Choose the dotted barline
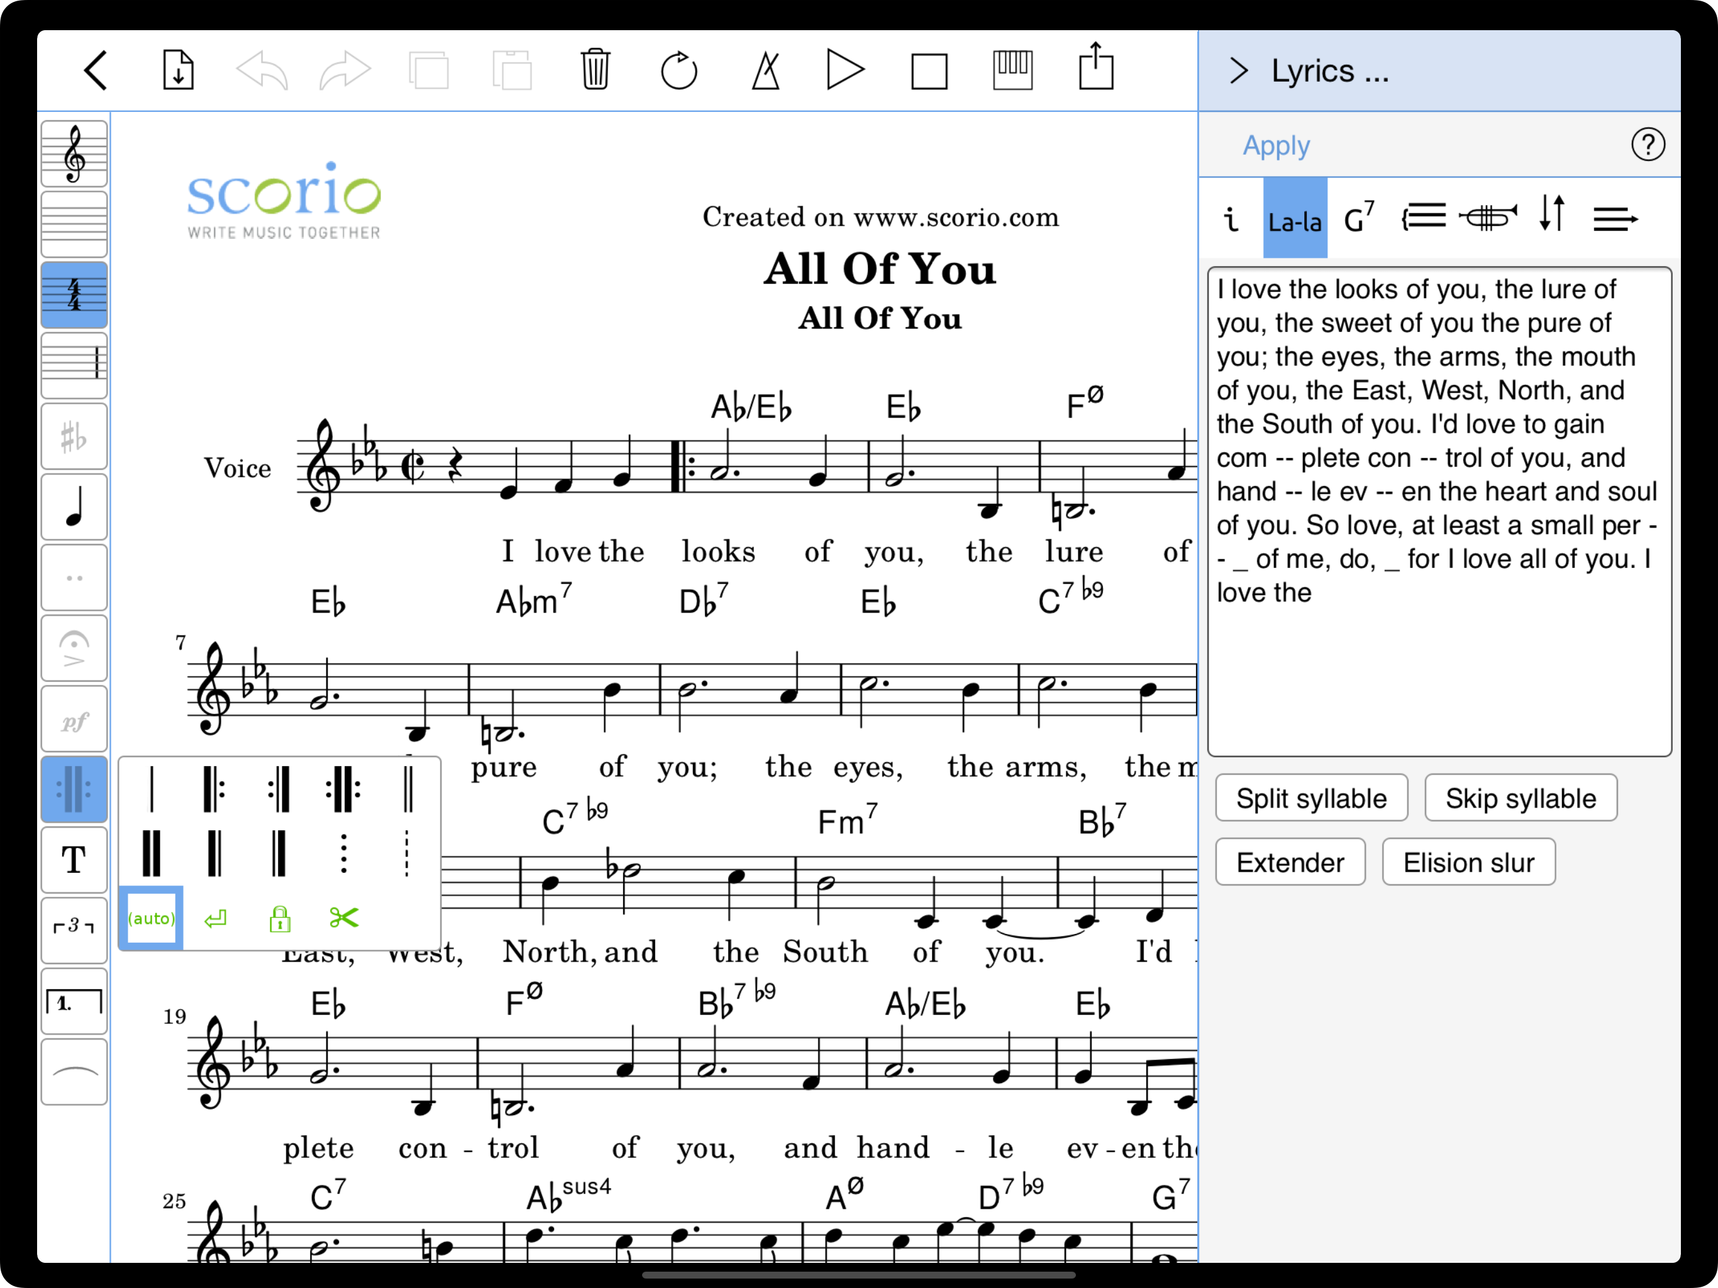 343,853
